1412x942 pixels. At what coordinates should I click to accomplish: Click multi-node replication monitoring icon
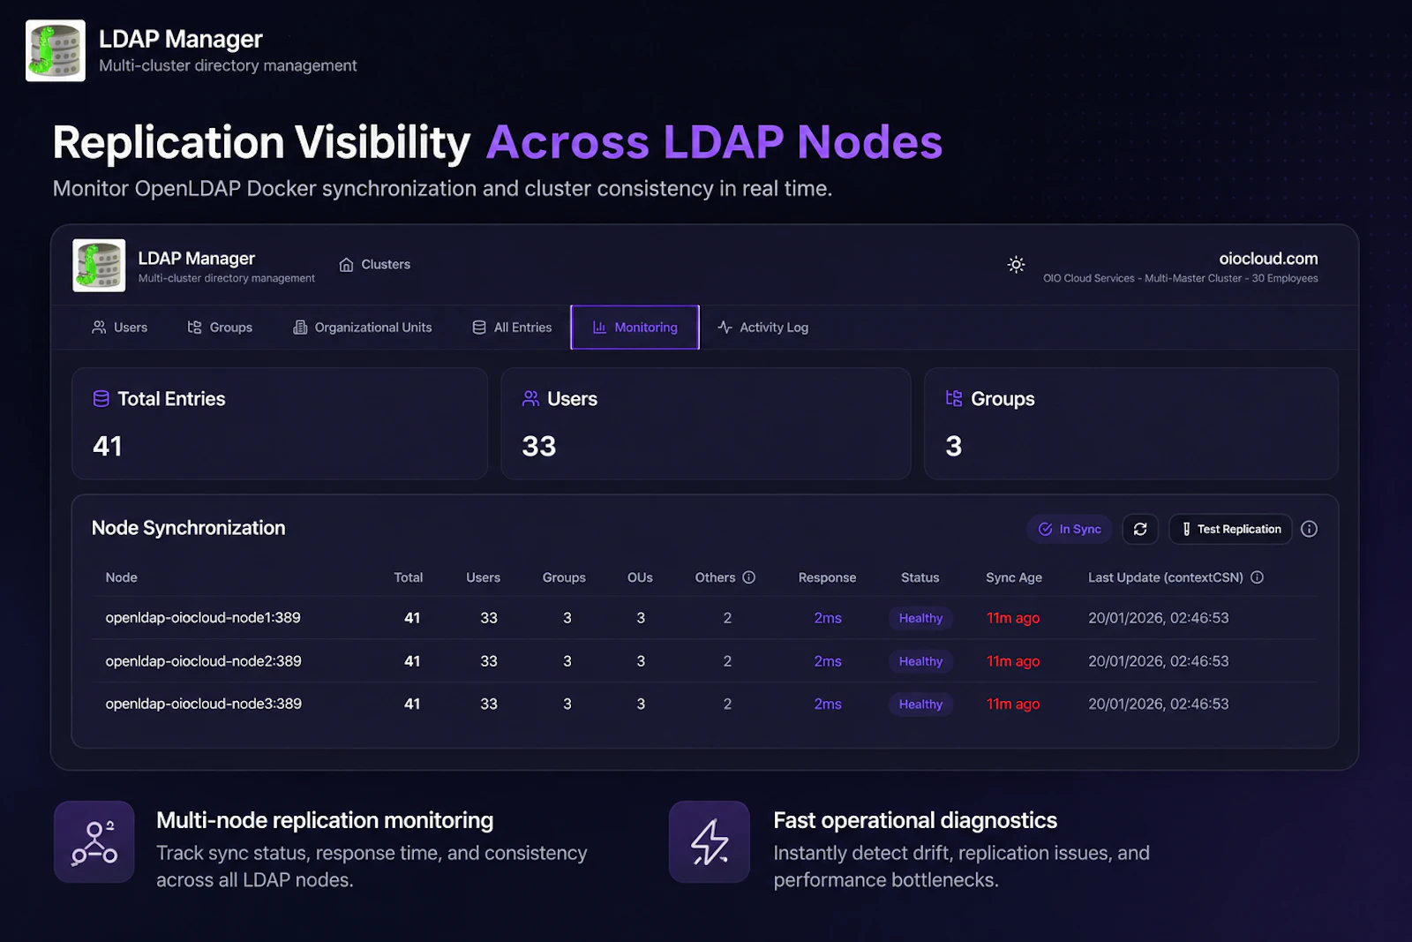click(94, 842)
